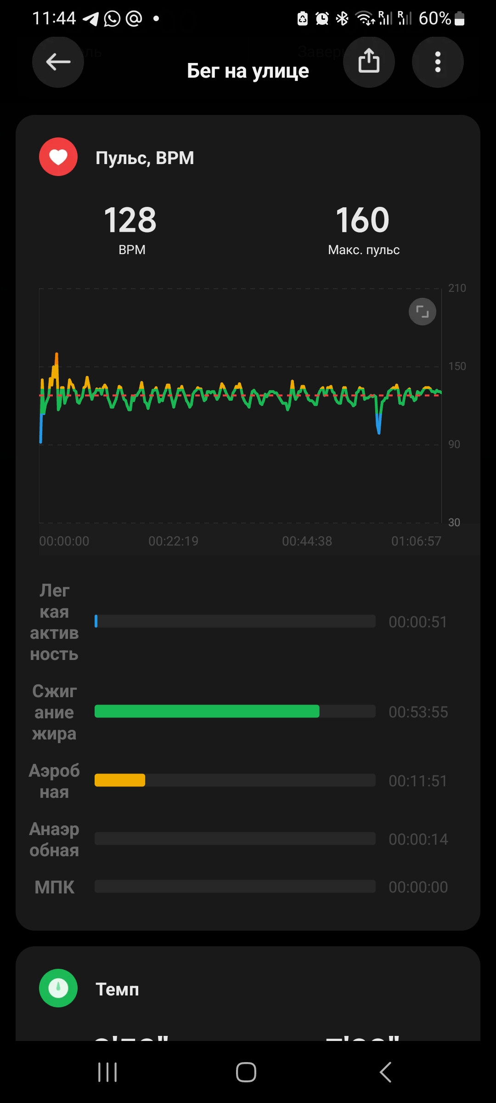Viewport: 496px width, 1103px height.
Task: Tap the Пульс, BPM section title
Action: [145, 158]
